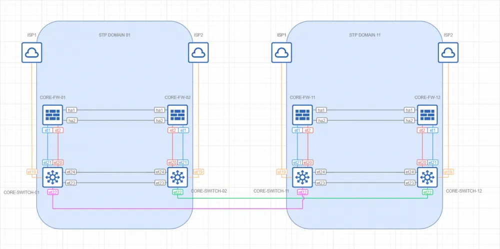The width and height of the screenshot is (500, 249).
Task: Select the CORE-FW-12 name label
Action: [427, 97]
